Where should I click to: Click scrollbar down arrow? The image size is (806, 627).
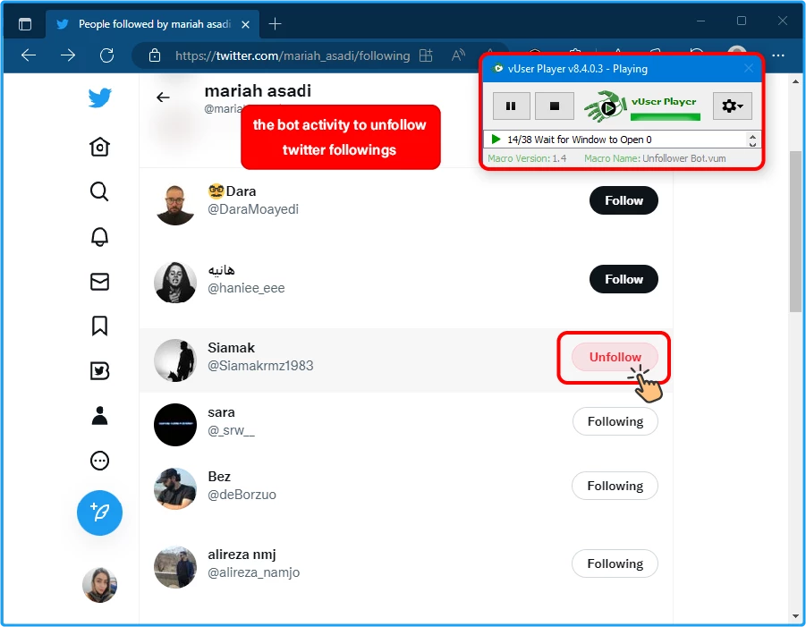(x=796, y=615)
